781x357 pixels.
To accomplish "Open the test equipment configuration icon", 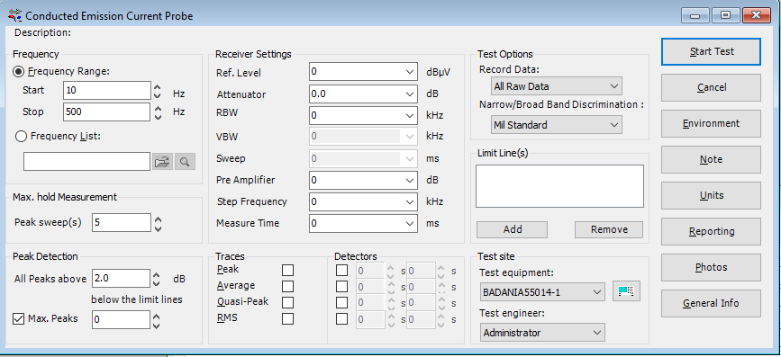I will (x=626, y=291).
